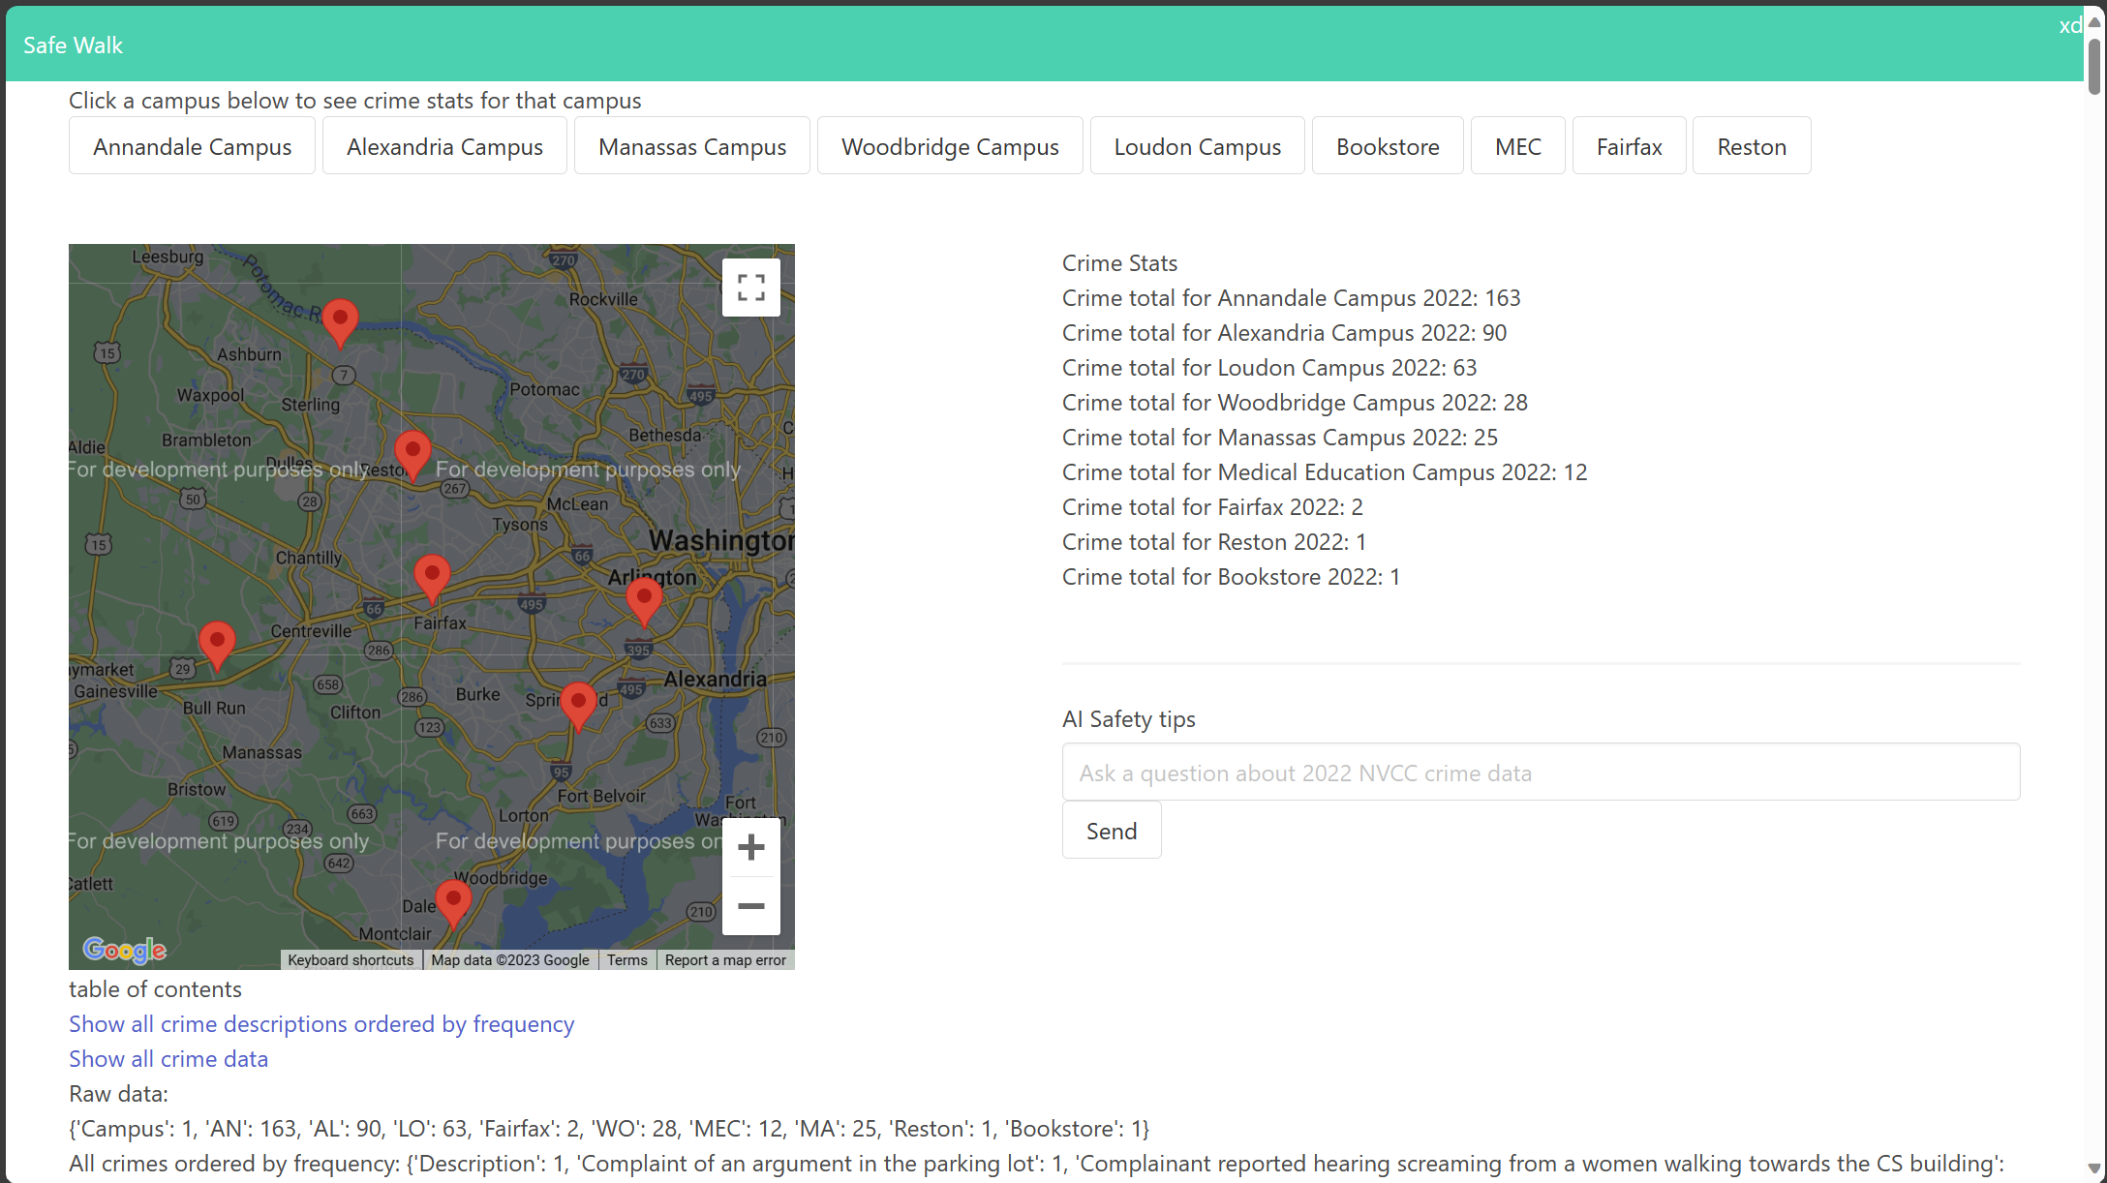Open Show all crime descriptions ordered by frequency
The width and height of the screenshot is (2107, 1183).
coord(321,1024)
